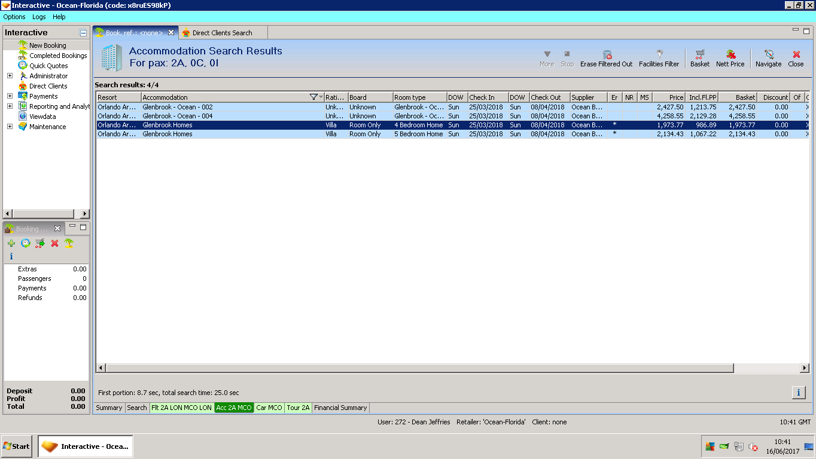
Task: Click the Payments icon in the tree
Action: pyautogui.click(x=23, y=96)
